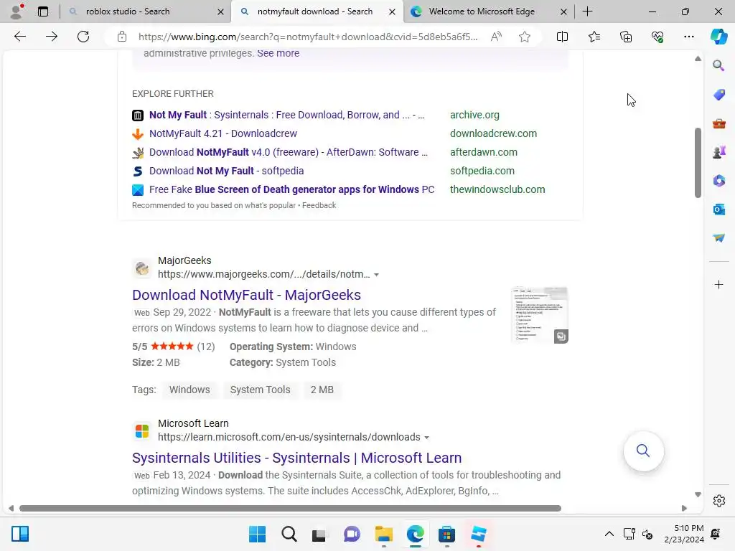This screenshot has width=735, height=551.
Task: Open the Collections panel
Action: pyautogui.click(x=626, y=37)
